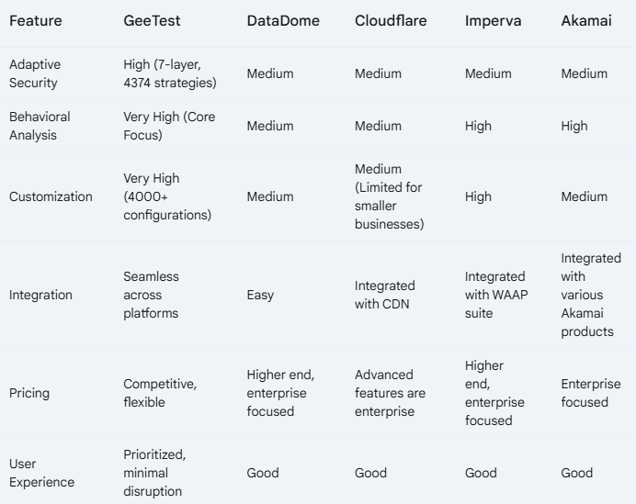
Task: Select the Adaptive Security row label
Action: (x=35, y=73)
